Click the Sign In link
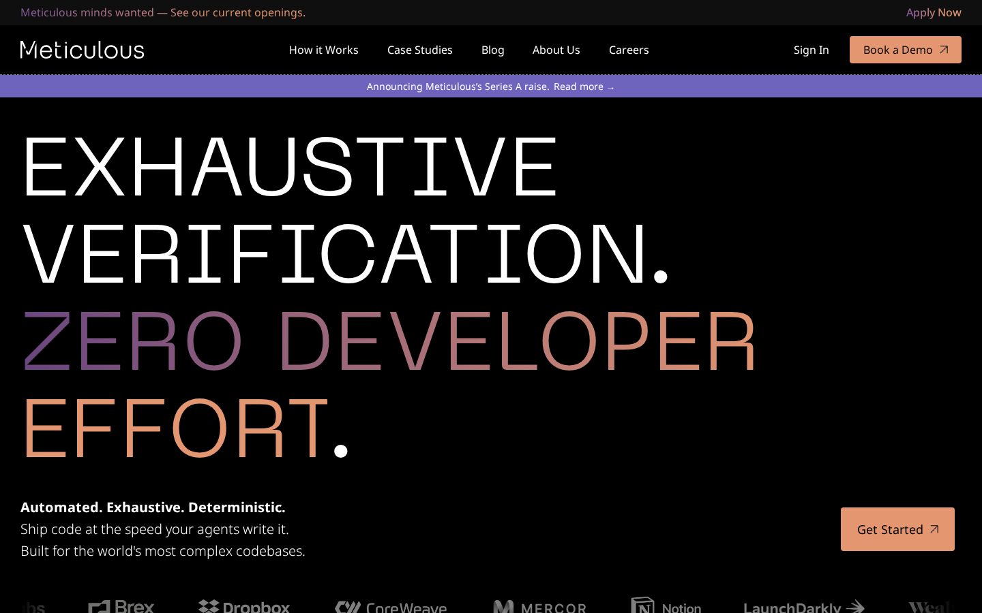 tap(811, 50)
